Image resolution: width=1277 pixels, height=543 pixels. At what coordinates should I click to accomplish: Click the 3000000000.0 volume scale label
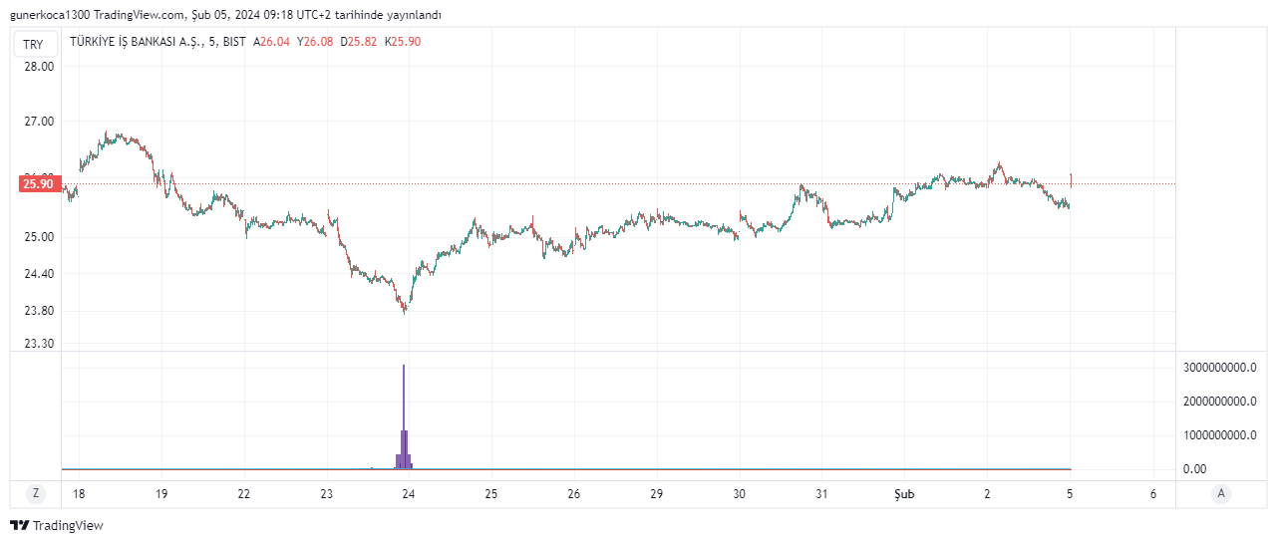(x=1219, y=367)
